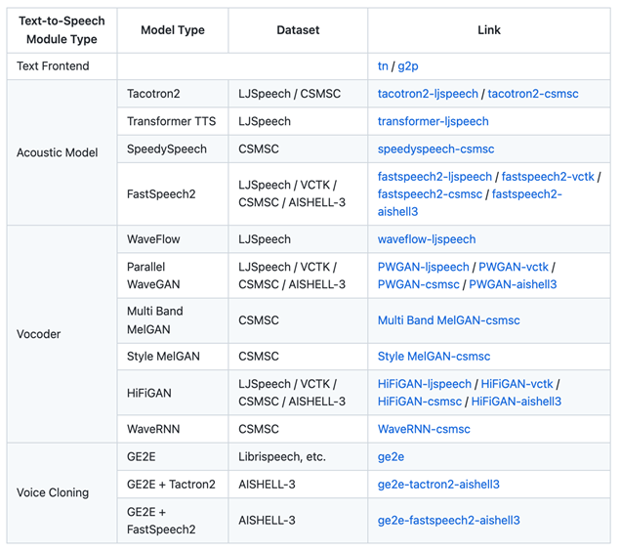
Task: Click the PWGAN-ljspeech link
Action: point(423,267)
